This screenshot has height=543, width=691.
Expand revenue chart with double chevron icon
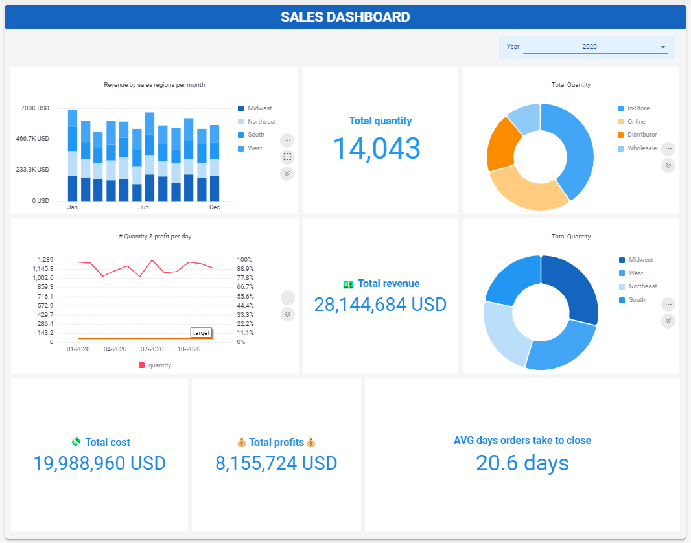pos(287,174)
